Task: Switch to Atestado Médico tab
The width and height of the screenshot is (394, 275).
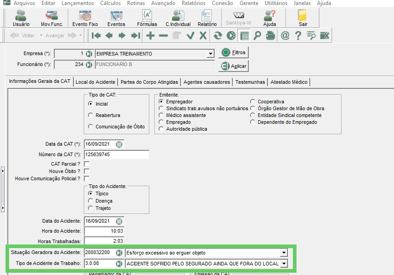Action: [289, 82]
